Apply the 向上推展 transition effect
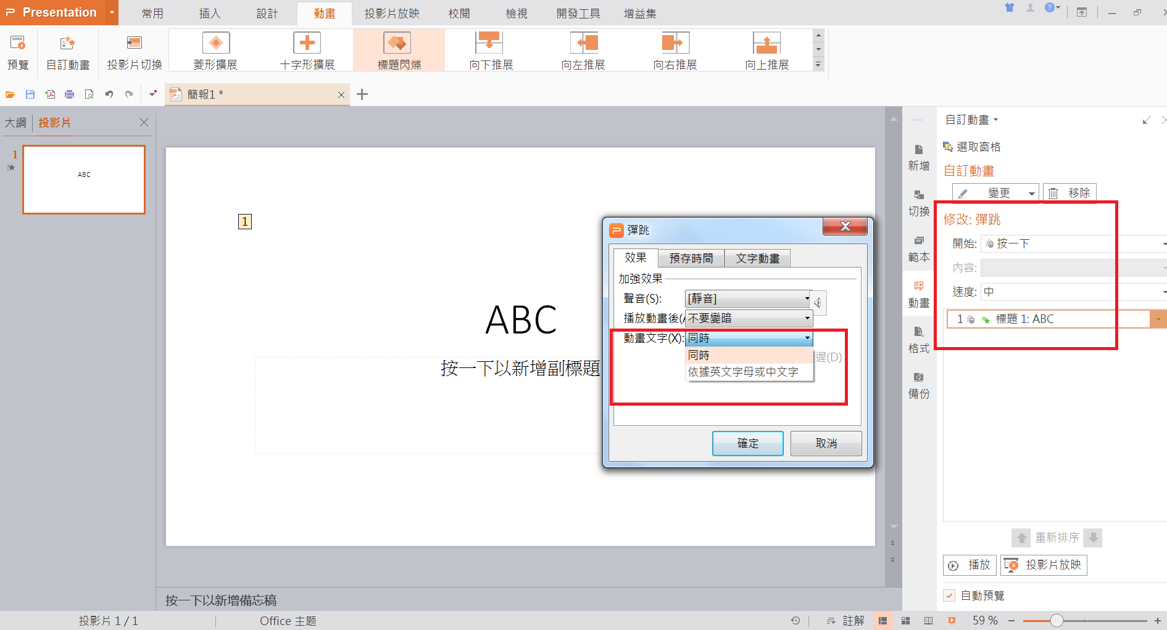This screenshot has width=1167, height=630. click(x=766, y=51)
